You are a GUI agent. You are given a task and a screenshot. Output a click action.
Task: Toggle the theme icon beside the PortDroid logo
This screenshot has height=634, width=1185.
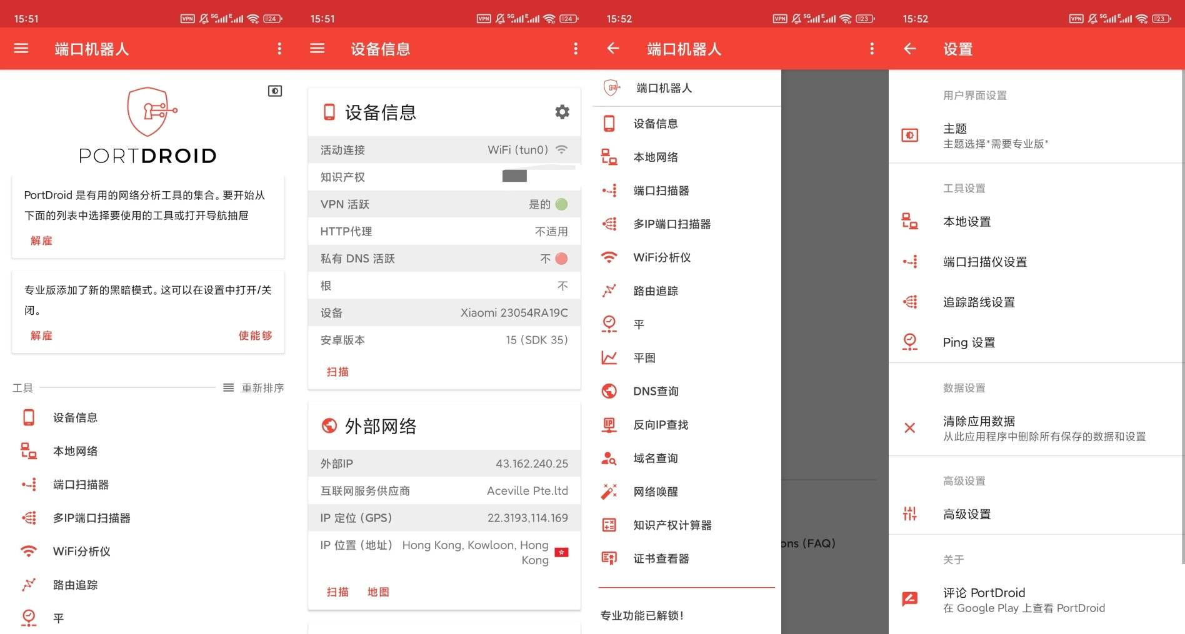pyautogui.click(x=275, y=91)
